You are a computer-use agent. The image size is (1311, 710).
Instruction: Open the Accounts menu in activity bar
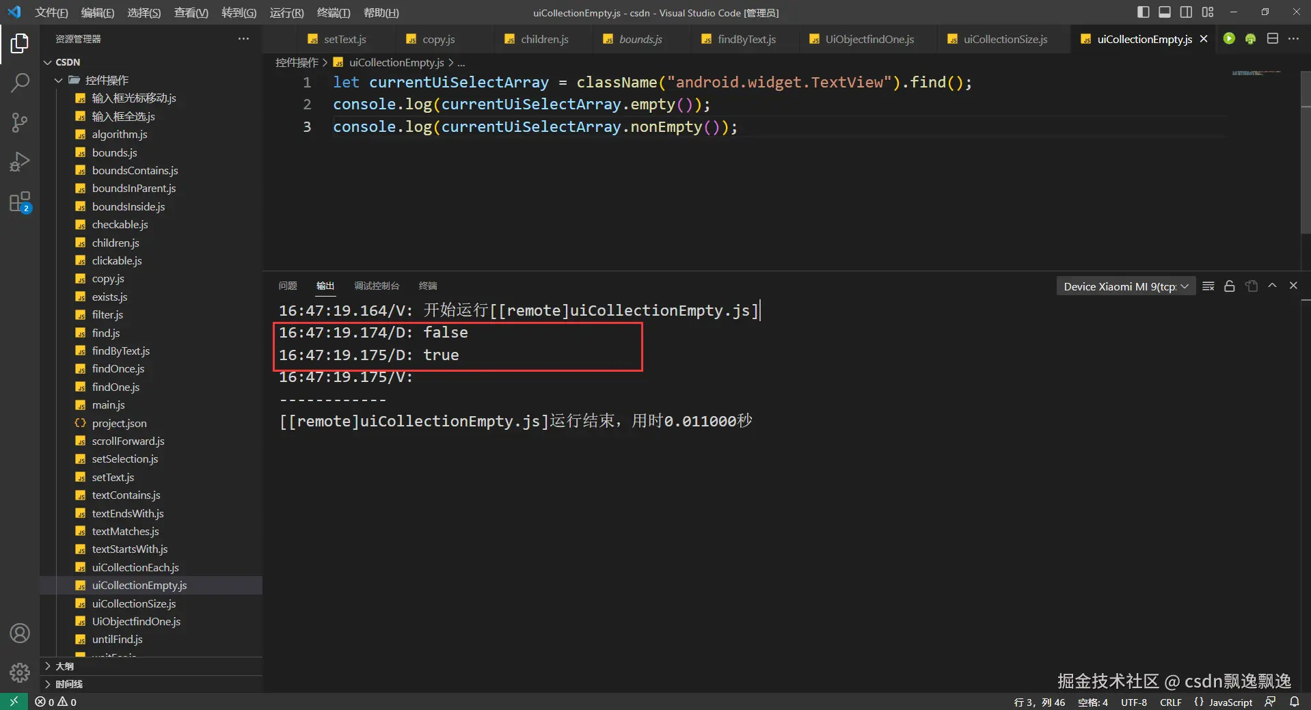tap(20, 633)
